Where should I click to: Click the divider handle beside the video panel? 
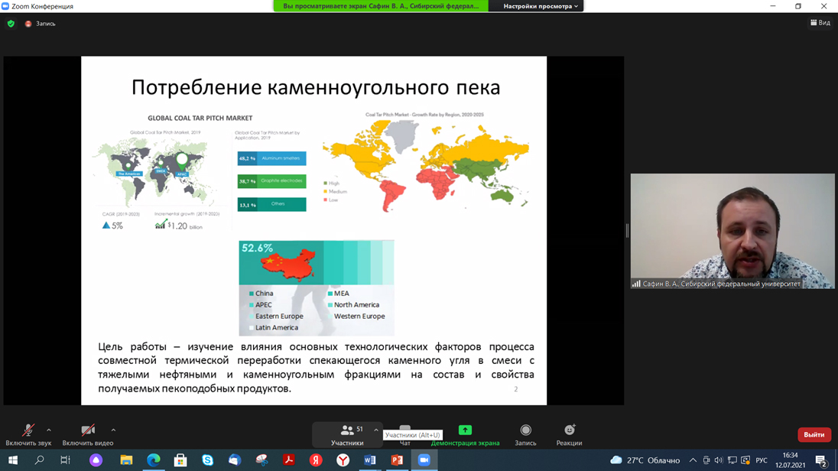tap(627, 230)
